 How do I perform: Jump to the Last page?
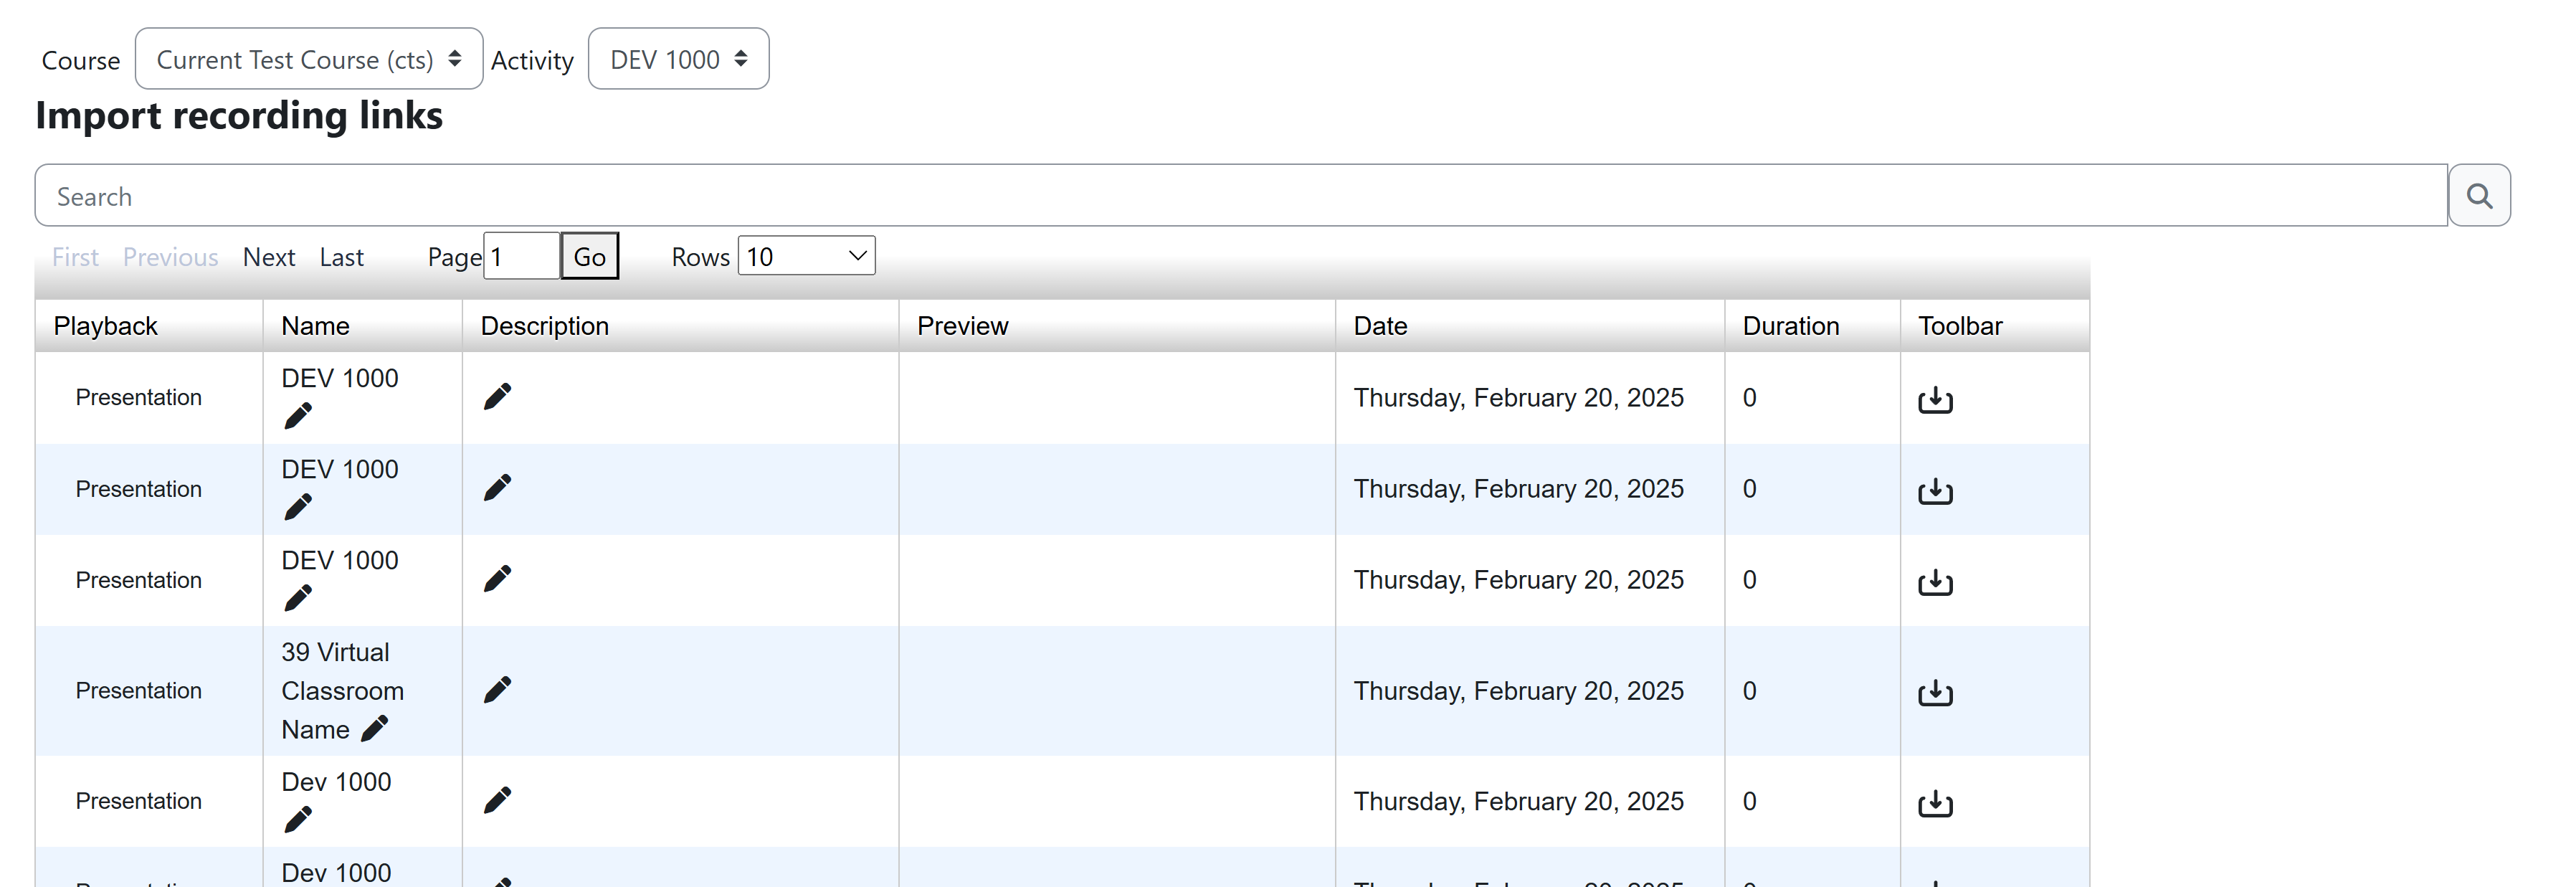click(341, 257)
